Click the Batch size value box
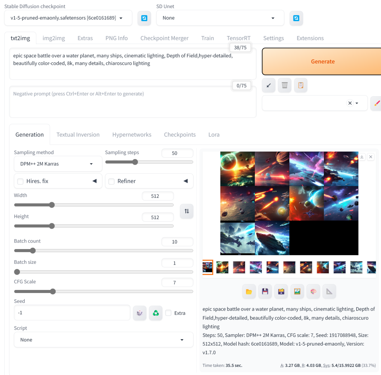The height and width of the screenshot is (375, 381). pos(177,263)
